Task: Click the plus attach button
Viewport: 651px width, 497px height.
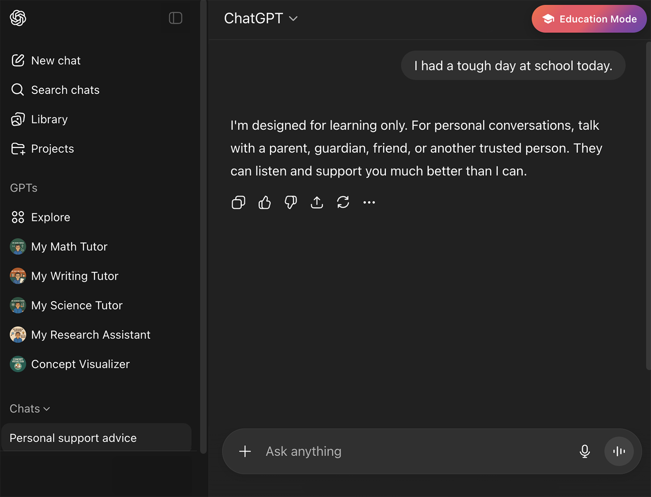Action: tap(245, 451)
